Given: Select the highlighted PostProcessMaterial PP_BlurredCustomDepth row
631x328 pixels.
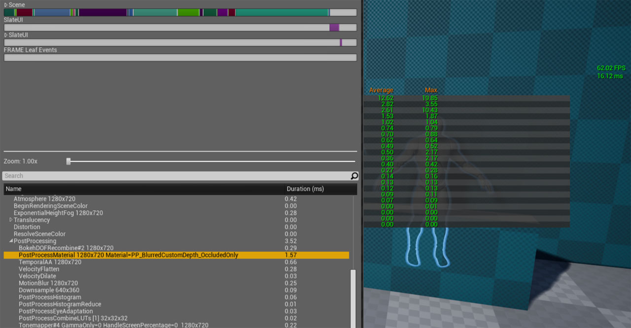Looking at the screenshot, I should coord(176,255).
